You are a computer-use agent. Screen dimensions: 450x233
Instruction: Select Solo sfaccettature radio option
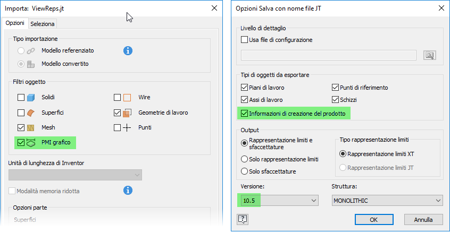(245, 171)
